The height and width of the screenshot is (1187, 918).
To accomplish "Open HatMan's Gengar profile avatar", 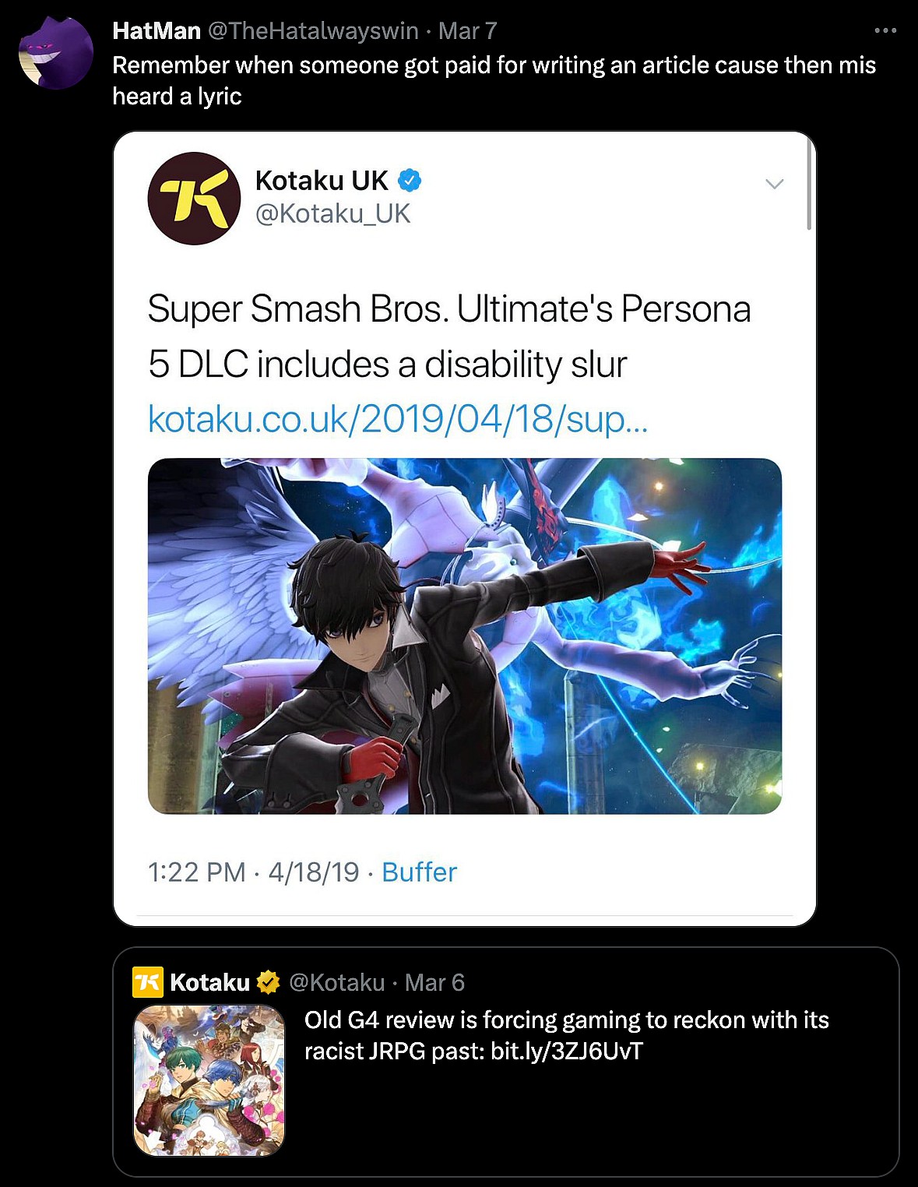I will tap(56, 53).
